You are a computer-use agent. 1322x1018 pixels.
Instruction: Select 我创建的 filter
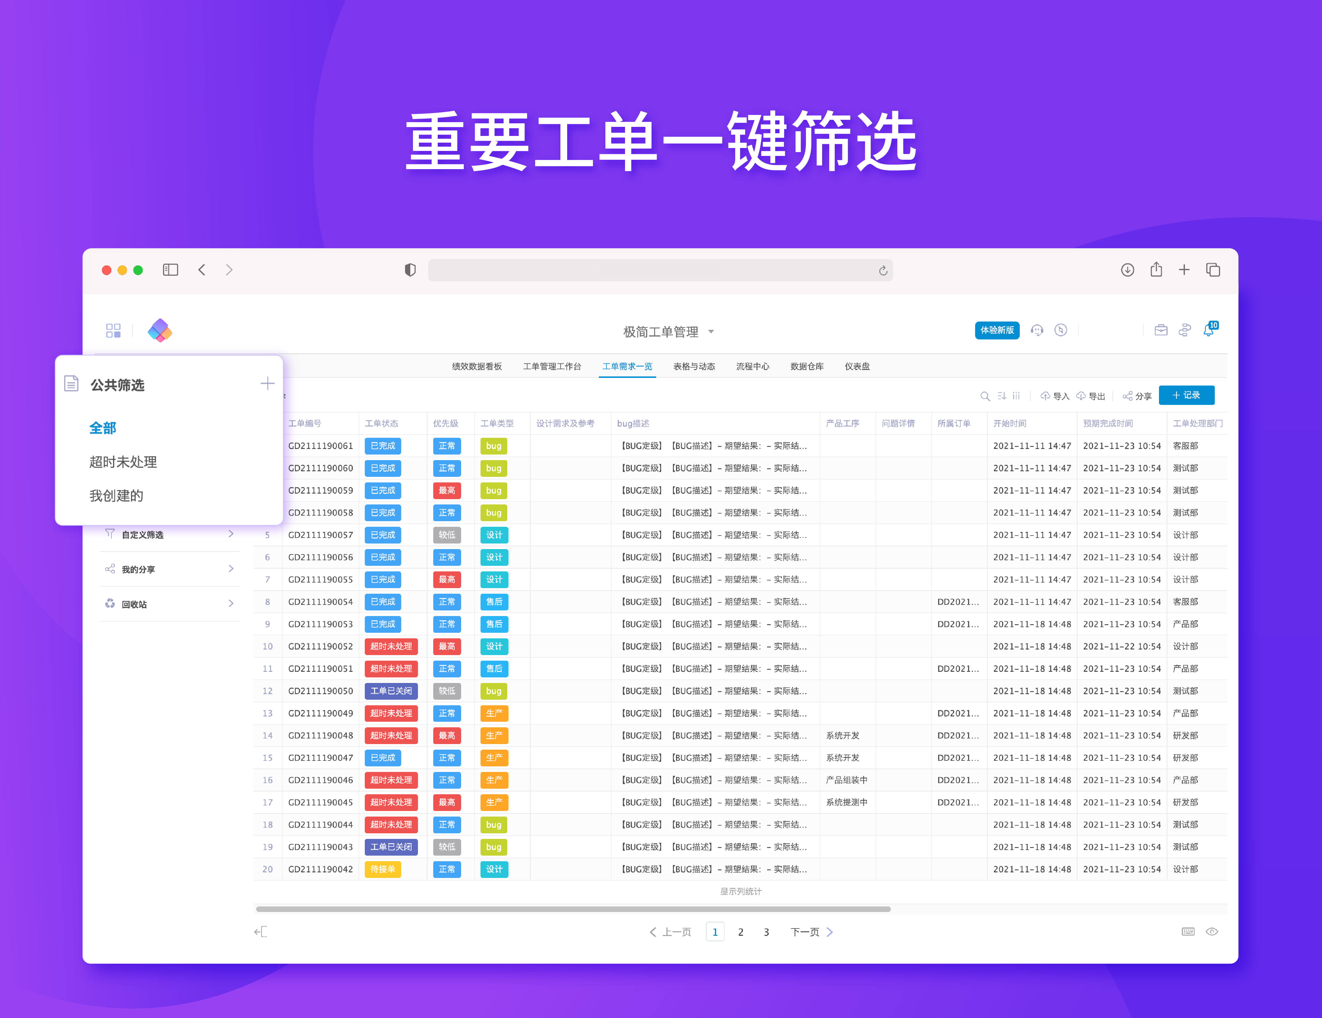116,496
